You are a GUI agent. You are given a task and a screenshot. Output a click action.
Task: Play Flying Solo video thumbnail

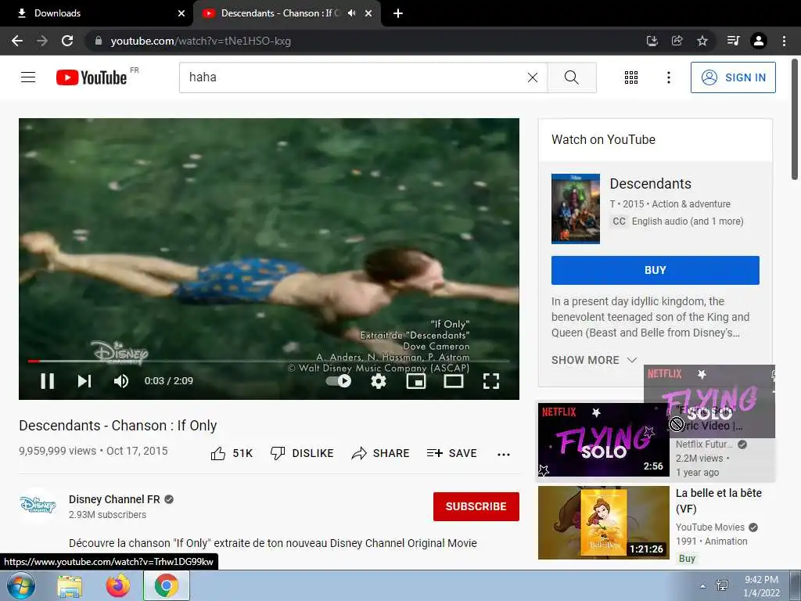(603, 440)
